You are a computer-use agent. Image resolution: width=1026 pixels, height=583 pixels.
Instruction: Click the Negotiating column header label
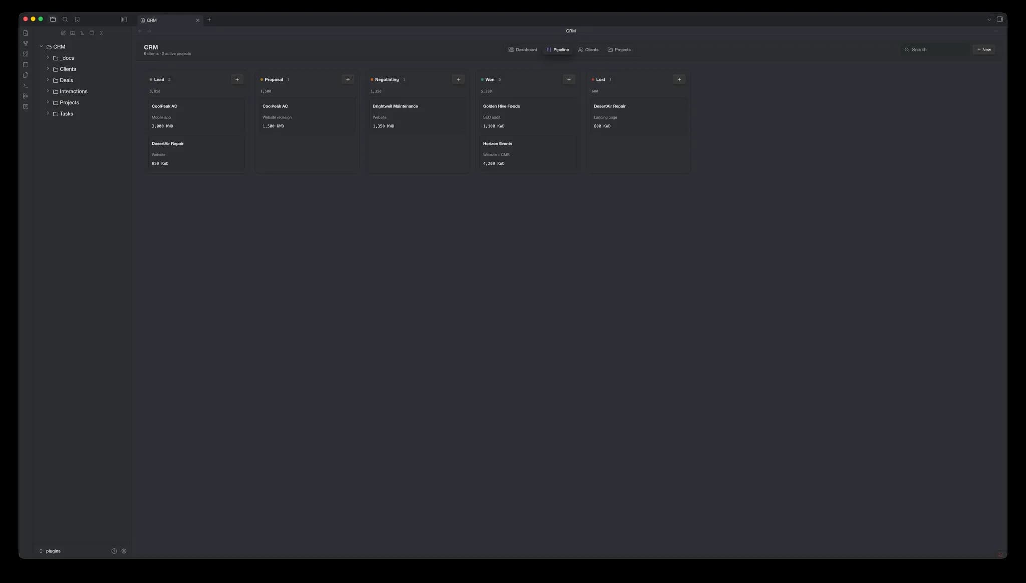[x=387, y=79]
